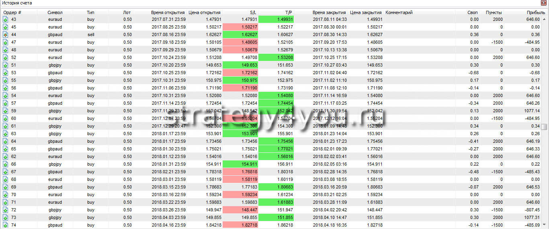The image size is (549, 229).
Task: Select green T/P cell 1.49931 of order 43
Action: coord(276,19)
